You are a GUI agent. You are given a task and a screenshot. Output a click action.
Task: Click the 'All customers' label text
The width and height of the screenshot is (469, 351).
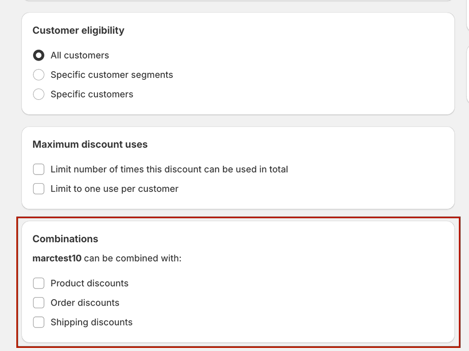[80, 55]
